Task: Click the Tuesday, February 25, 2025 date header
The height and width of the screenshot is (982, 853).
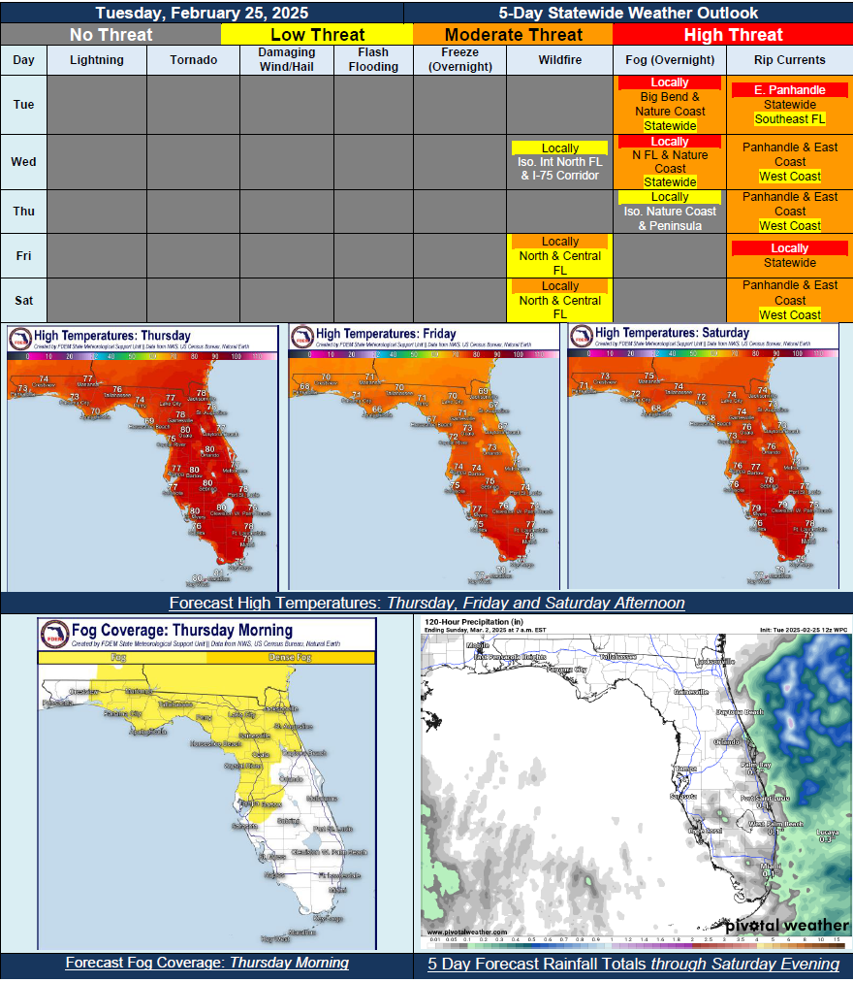Action: click(199, 13)
